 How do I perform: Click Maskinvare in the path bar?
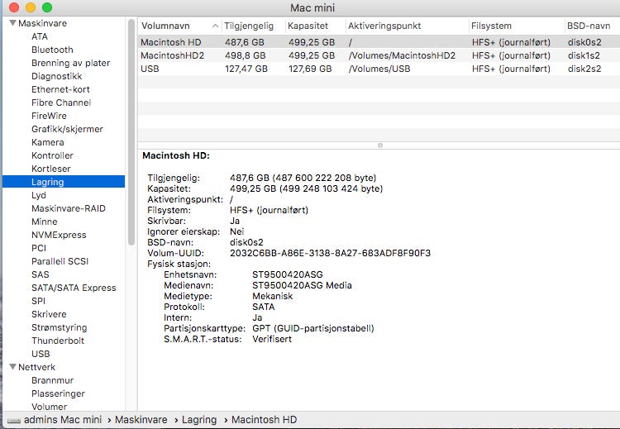click(141, 420)
